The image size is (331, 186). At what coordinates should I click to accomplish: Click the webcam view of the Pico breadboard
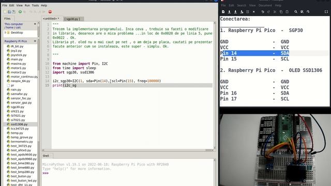(275, 150)
